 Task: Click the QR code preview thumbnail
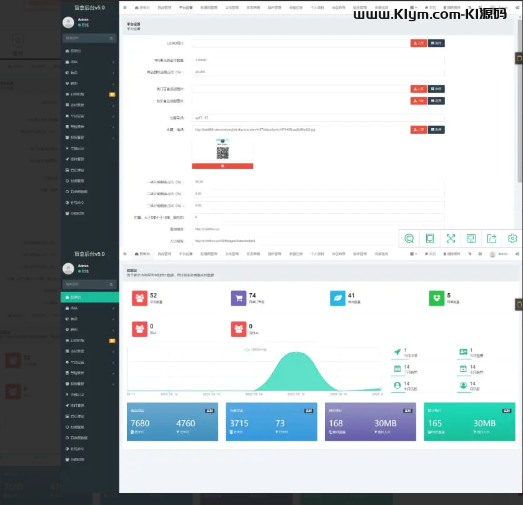pyautogui.click(x=222, y=149)
